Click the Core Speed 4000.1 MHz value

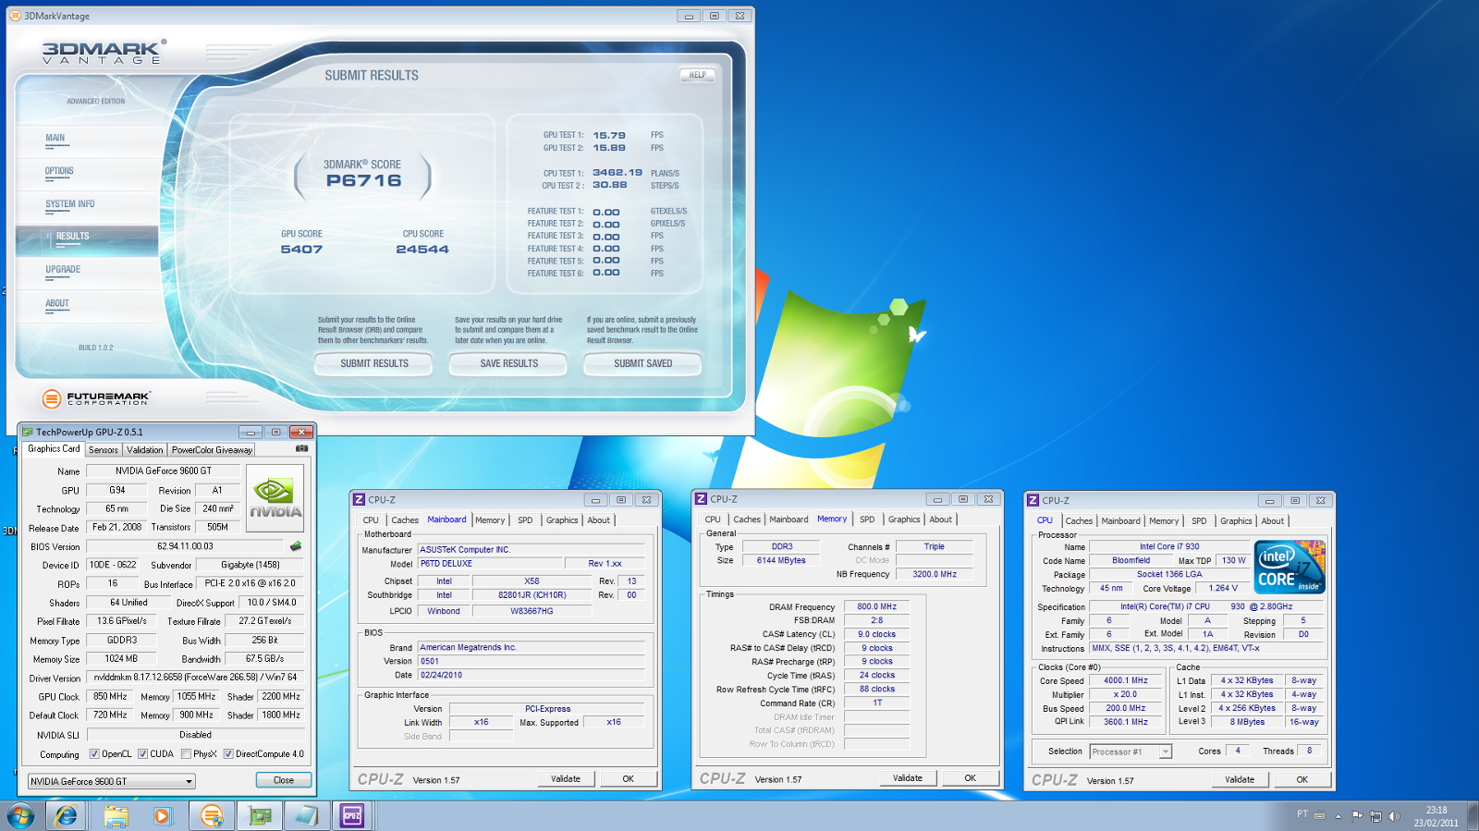(1126, 680)
